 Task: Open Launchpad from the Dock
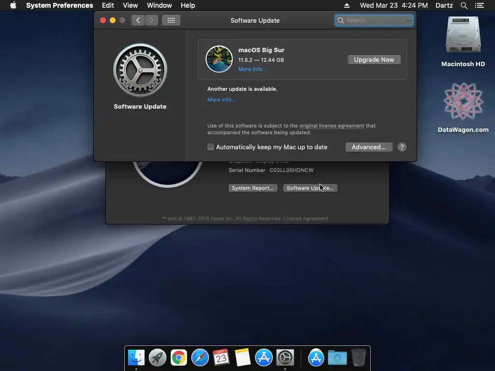point(158,358)
